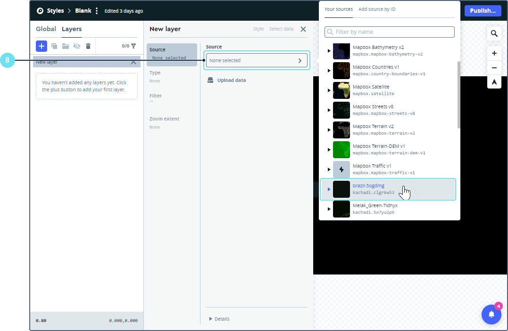The width and height of the screenshot is (508, 331).
Task: Remove the New layer row using X
Action: click(x=133, y=62)
